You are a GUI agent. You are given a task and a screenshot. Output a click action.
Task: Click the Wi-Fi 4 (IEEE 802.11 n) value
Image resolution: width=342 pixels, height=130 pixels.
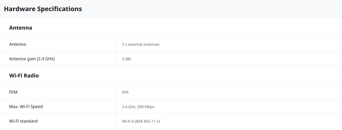click(x=141, y=121)
